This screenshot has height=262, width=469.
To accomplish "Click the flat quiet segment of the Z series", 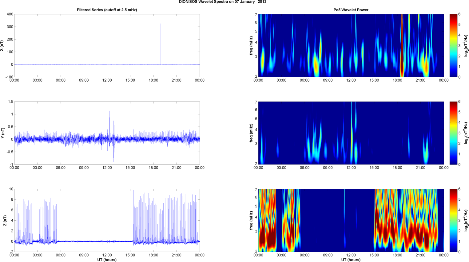I will pos(95,241).
